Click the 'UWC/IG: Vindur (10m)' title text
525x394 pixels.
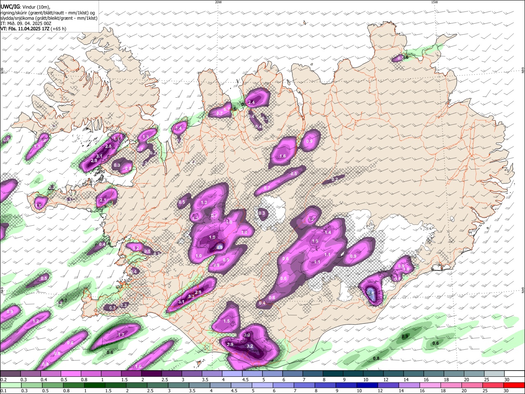click(25, 7)
